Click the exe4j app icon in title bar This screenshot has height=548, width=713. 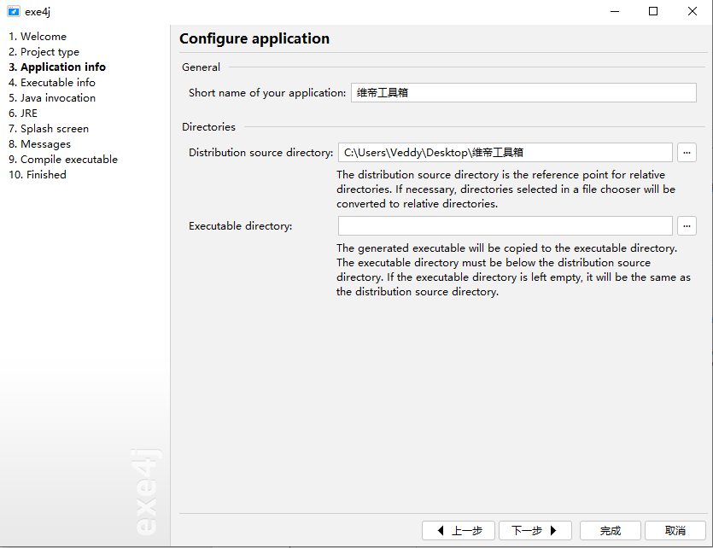click(14, 11)
